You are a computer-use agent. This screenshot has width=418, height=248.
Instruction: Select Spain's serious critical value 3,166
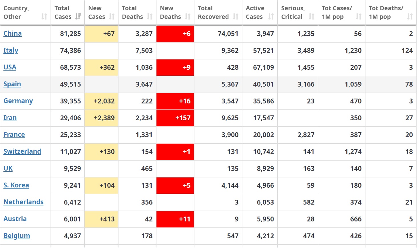306,84
